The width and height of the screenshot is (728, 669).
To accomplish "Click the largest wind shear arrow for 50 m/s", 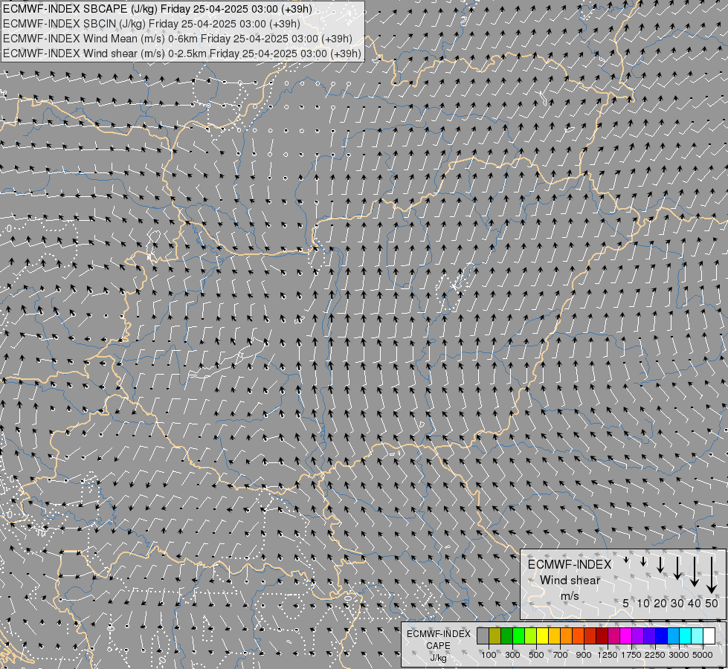I will pos(712,575).
